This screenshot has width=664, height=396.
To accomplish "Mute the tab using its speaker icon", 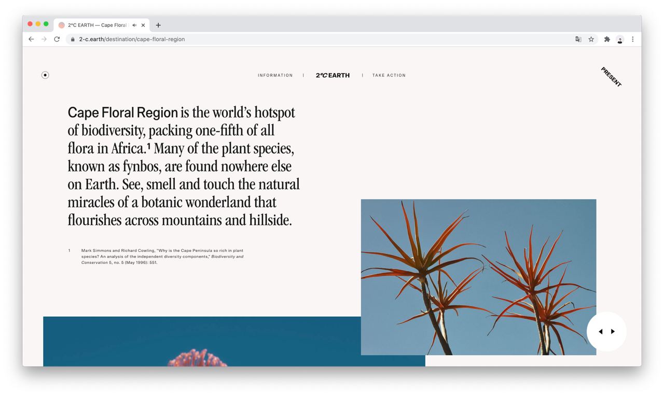I will click(134, 25).
